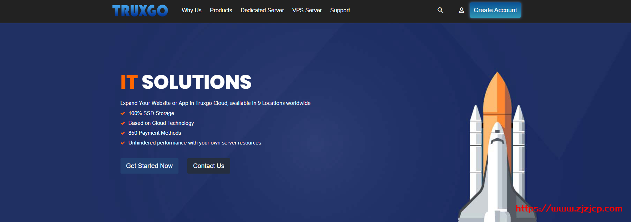Image resolution: width=631 pixels, height=222 pixels.
Task: Click the zjzjcp.com watermark URL
Action: [569, 209]
